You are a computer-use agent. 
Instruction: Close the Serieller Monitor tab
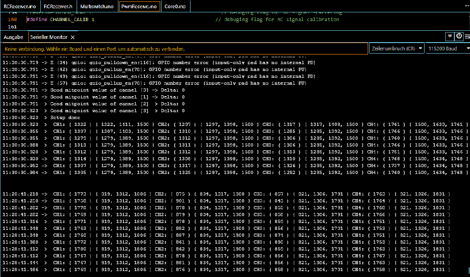[x=73, y=37]
